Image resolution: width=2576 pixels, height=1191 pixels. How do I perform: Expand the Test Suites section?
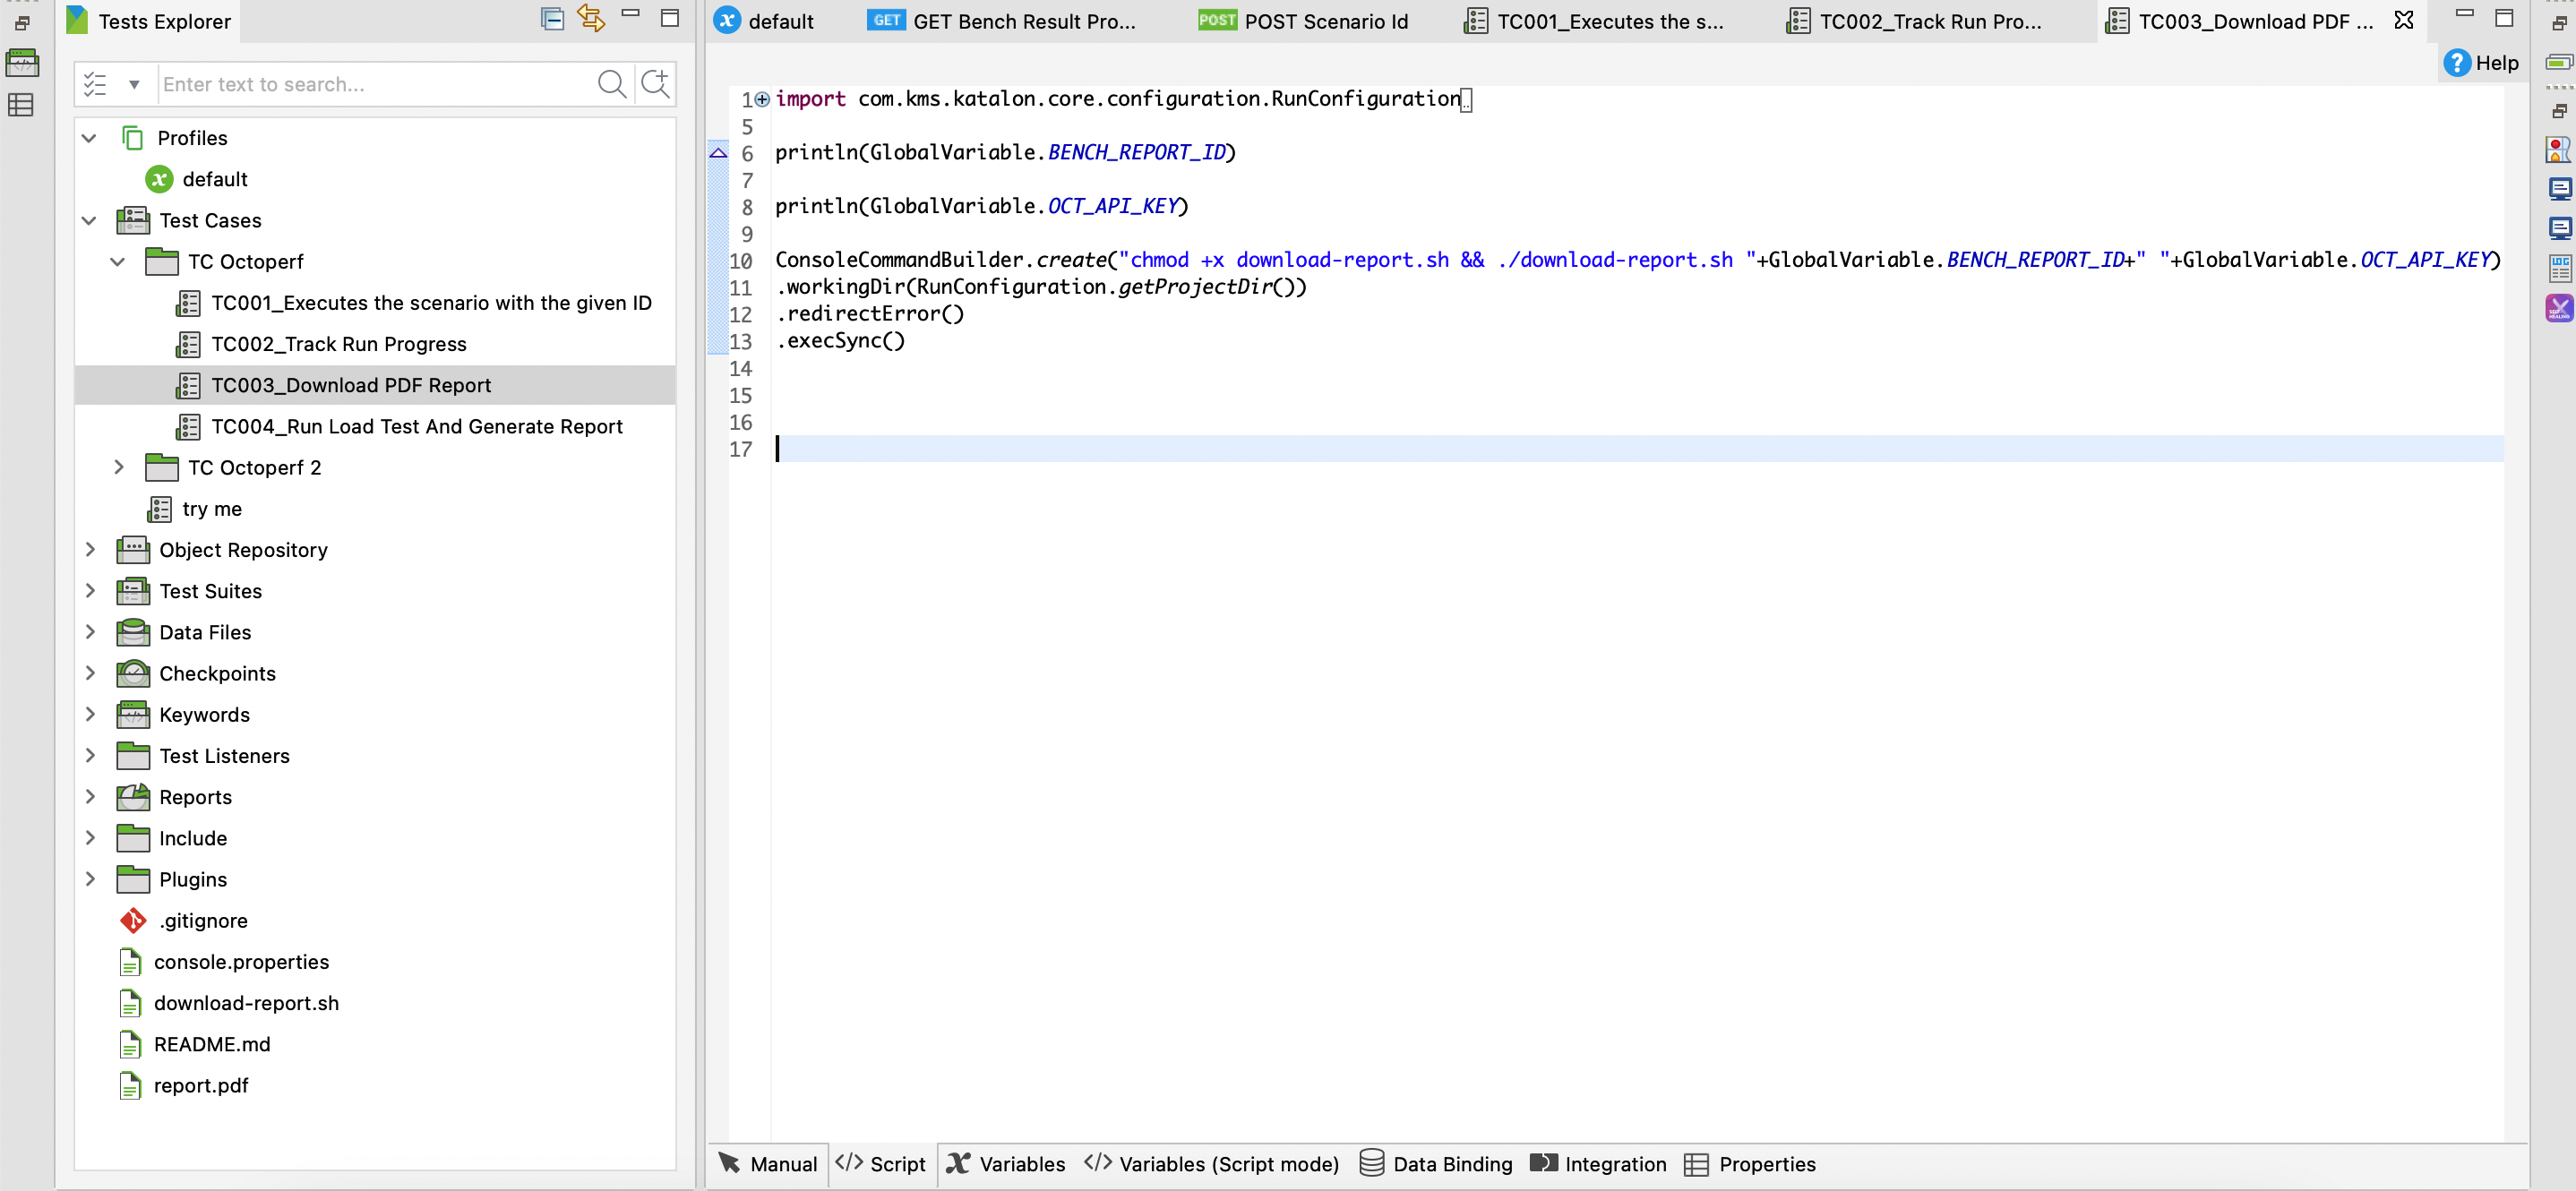click(90, 590)
